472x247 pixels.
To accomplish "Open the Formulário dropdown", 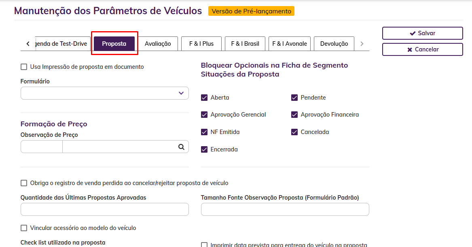I will pos(104,93).
